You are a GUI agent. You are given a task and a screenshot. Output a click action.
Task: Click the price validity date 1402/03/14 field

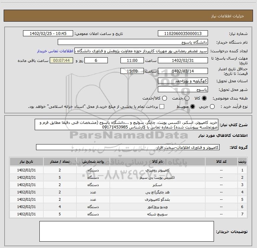183,71
